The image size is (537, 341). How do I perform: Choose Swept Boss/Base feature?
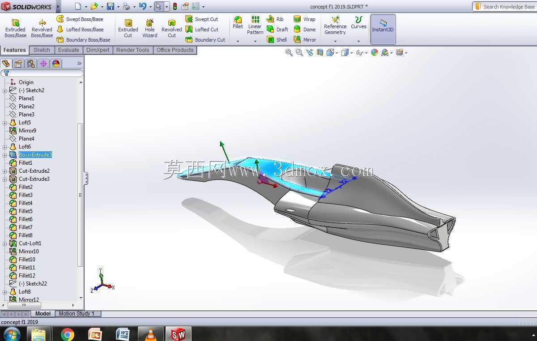[80, 19]
